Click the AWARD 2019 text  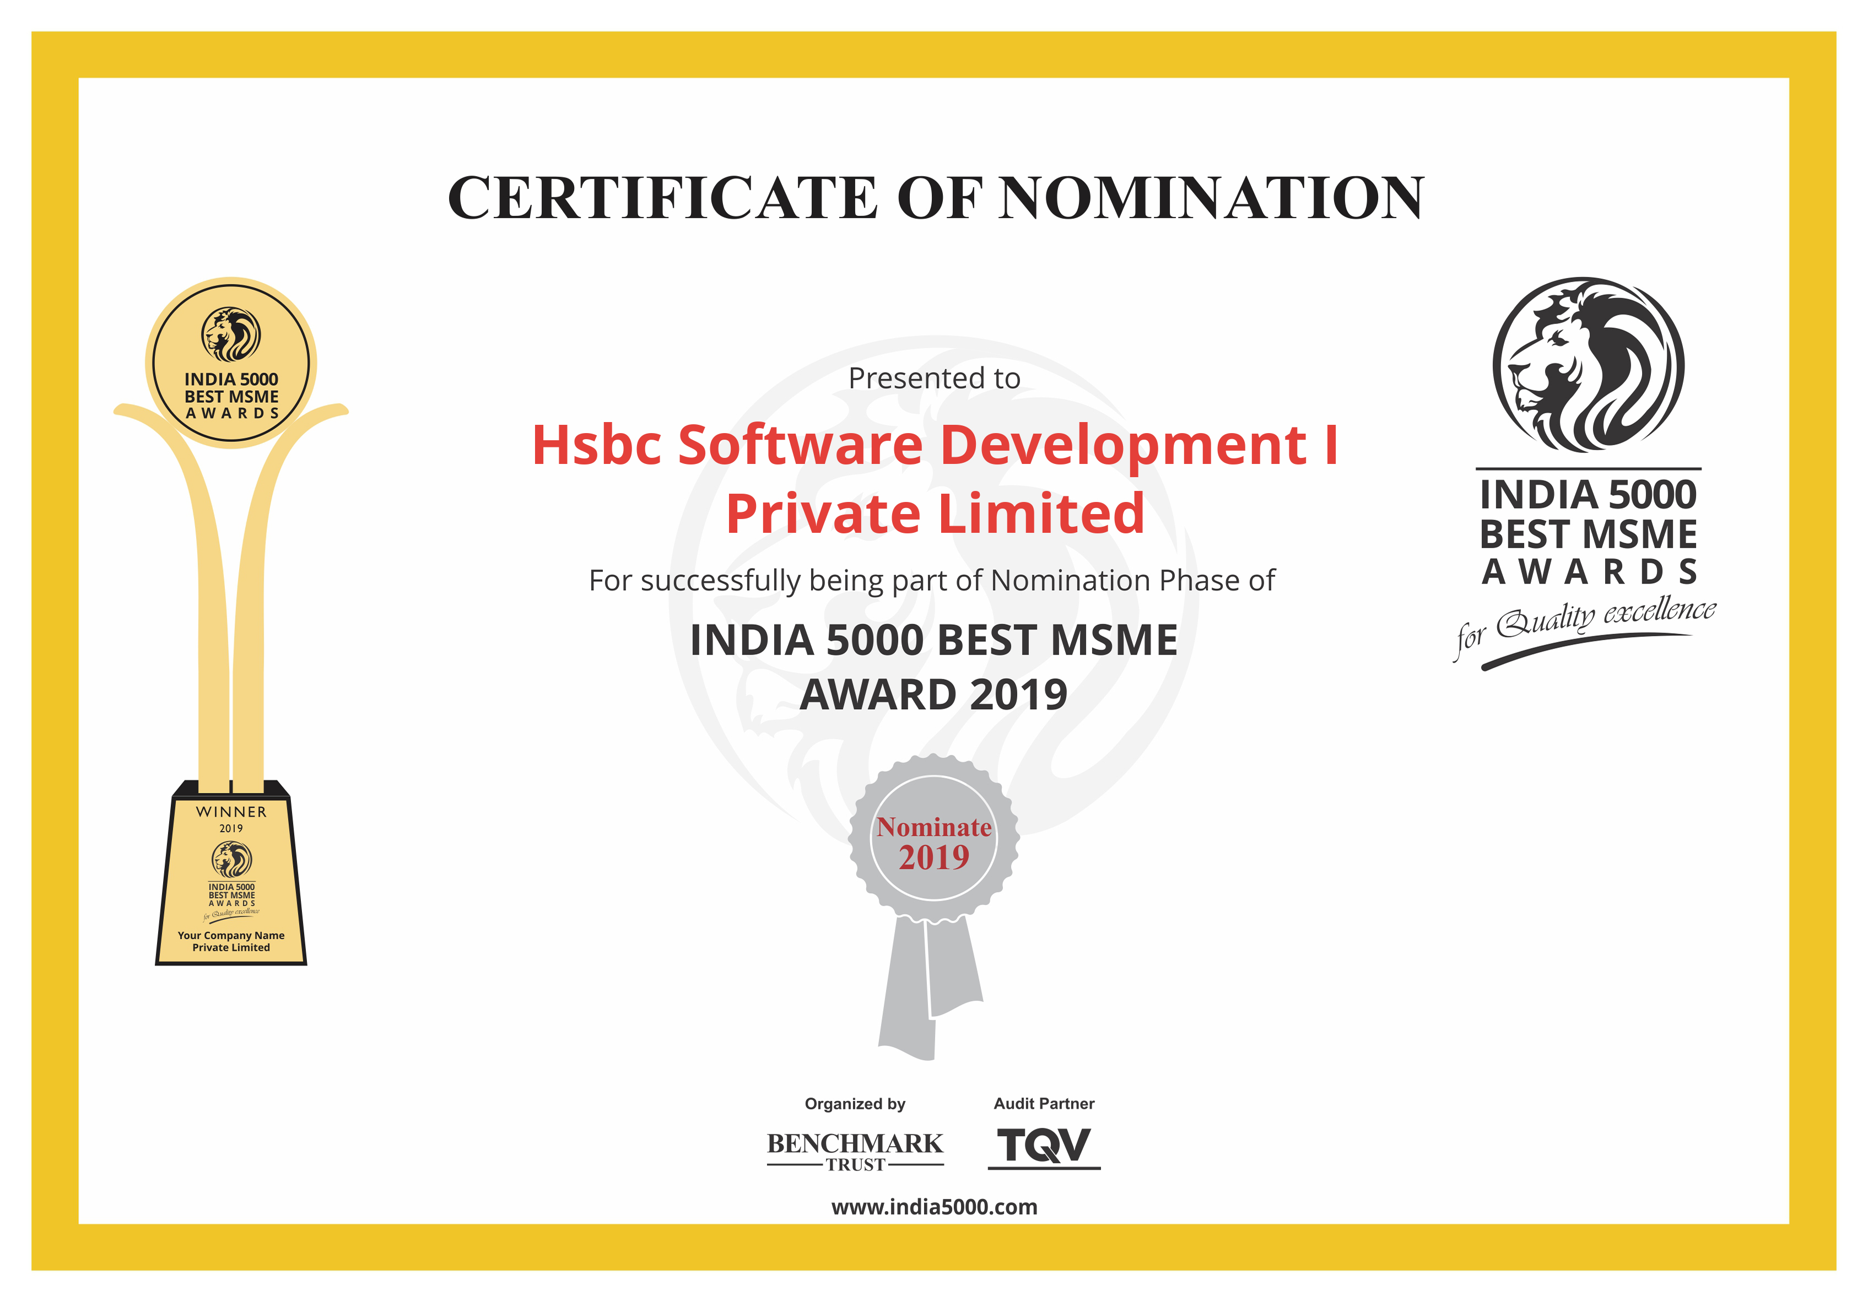click(933, 694)
